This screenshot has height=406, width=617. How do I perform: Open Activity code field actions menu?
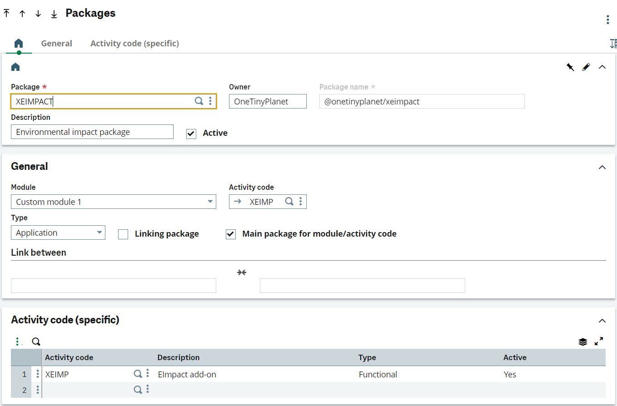tap(300, 201)
